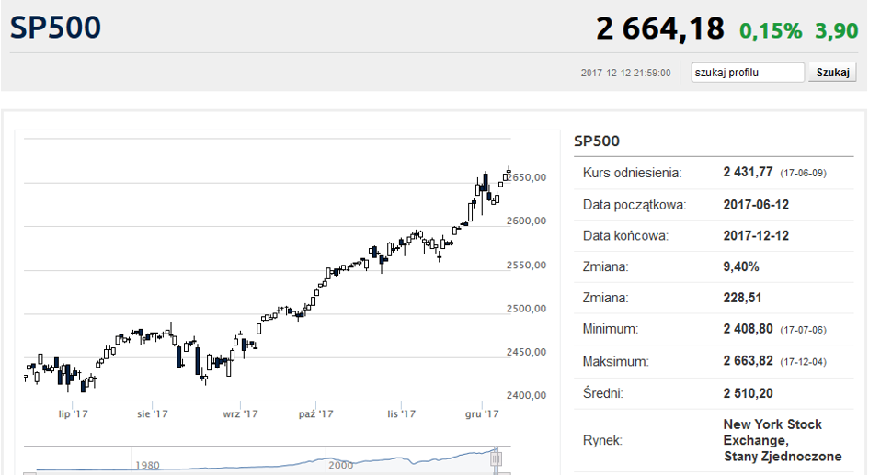This screenshot has height=475, width=869.
Task: Click the timestamp 2017-12-12 21:59:00
Action: click(626, 73)
